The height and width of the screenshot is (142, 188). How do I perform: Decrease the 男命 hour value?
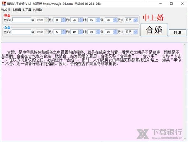98,21
